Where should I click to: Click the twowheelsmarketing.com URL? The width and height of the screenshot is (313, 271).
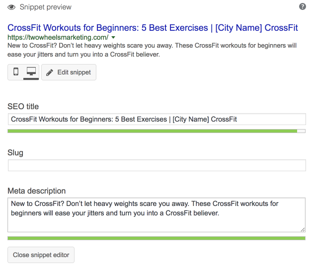(x=58, y=37)
